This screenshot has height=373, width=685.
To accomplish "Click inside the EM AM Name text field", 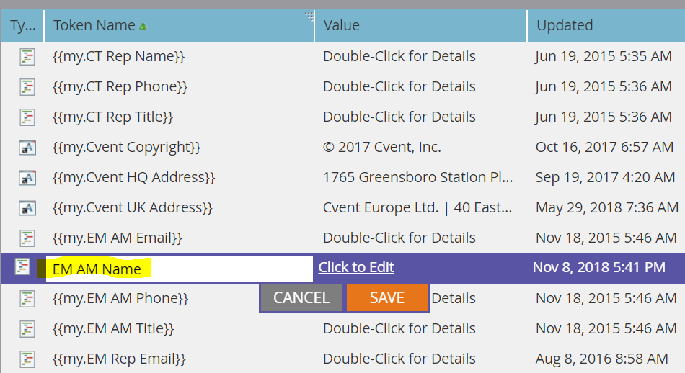I will click(179, 269).
